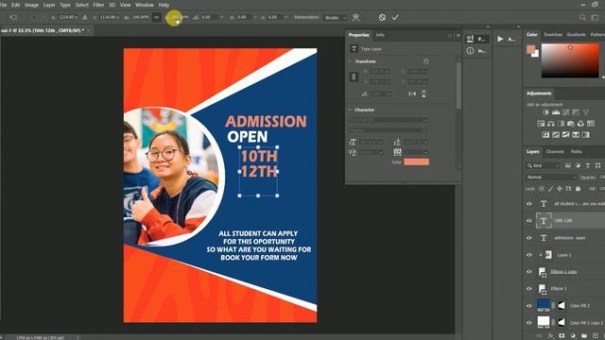The height and width of the screenshot is (340, 605).
Task: Open the Filter menu
Action: pos(98,5)
